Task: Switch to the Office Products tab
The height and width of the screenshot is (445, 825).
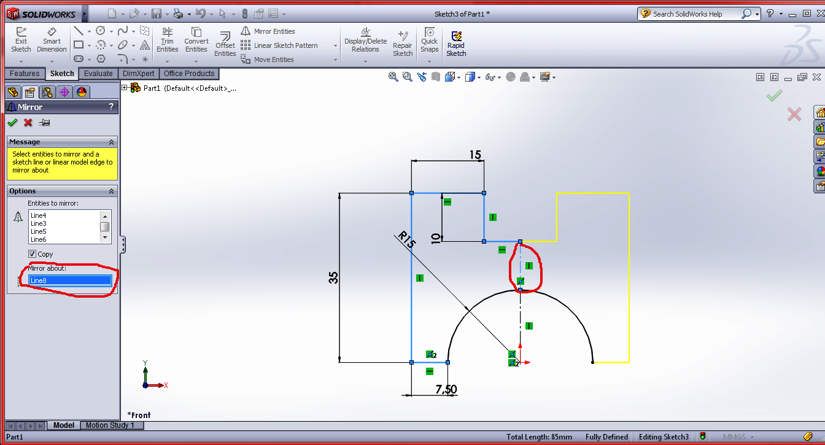Action: 189,74
